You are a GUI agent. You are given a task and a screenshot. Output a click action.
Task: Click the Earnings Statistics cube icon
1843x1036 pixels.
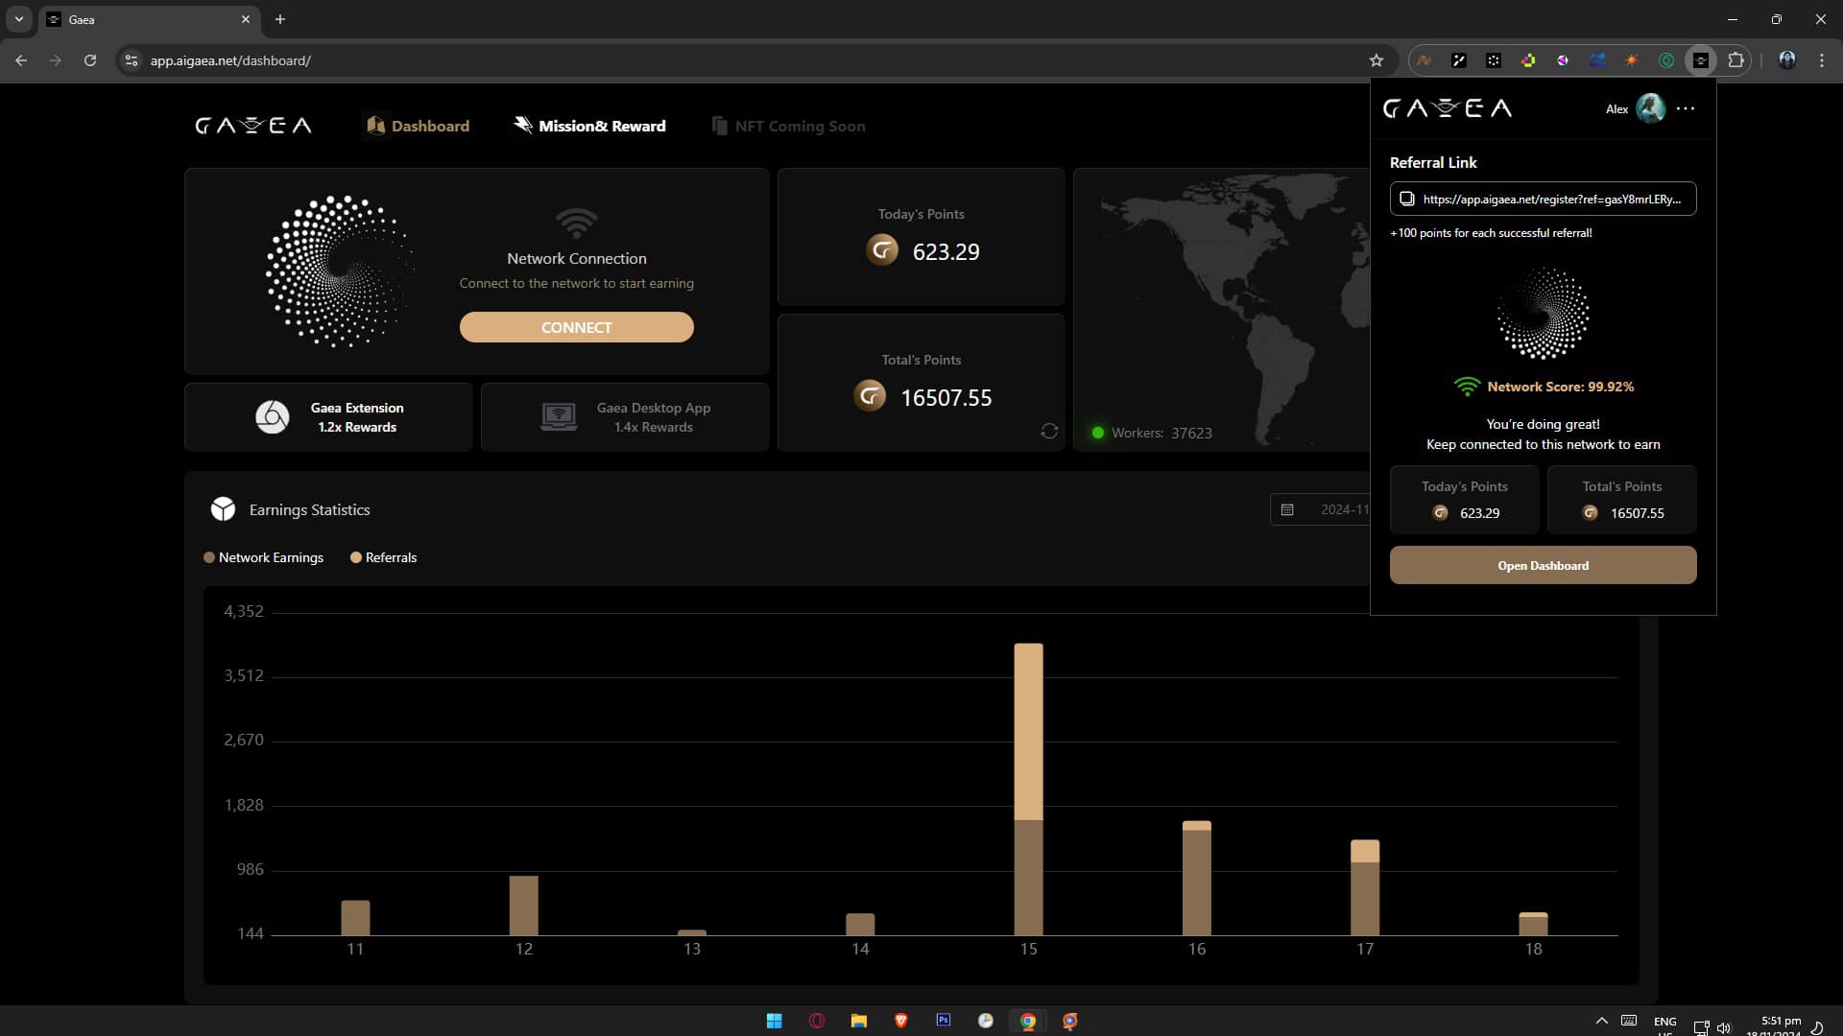223,508
